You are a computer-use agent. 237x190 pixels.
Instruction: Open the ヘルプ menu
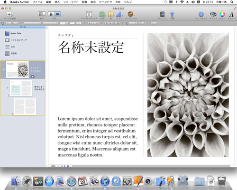click(x=128, y=2)
